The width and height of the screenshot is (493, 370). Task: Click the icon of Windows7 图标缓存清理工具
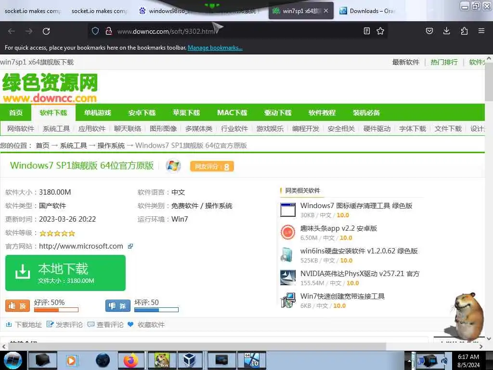288,210
